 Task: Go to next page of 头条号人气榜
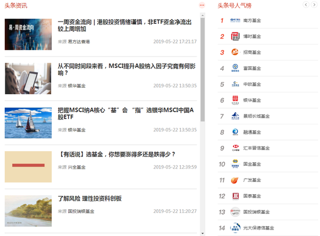pos(314,5)
